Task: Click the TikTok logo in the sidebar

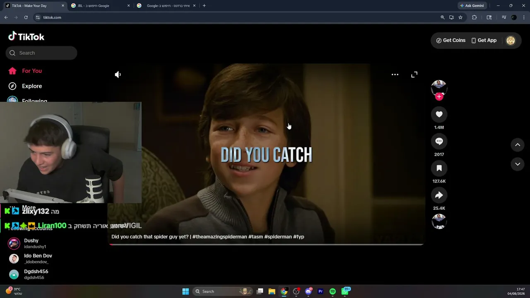Action: (26, 36)
